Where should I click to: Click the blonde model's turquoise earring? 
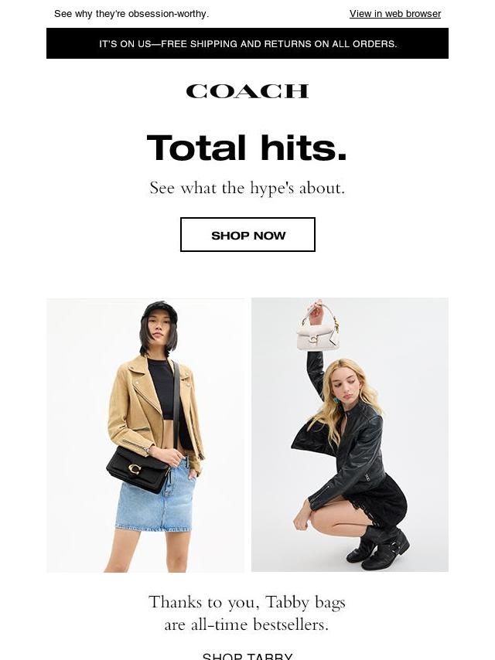click(337, 399)
